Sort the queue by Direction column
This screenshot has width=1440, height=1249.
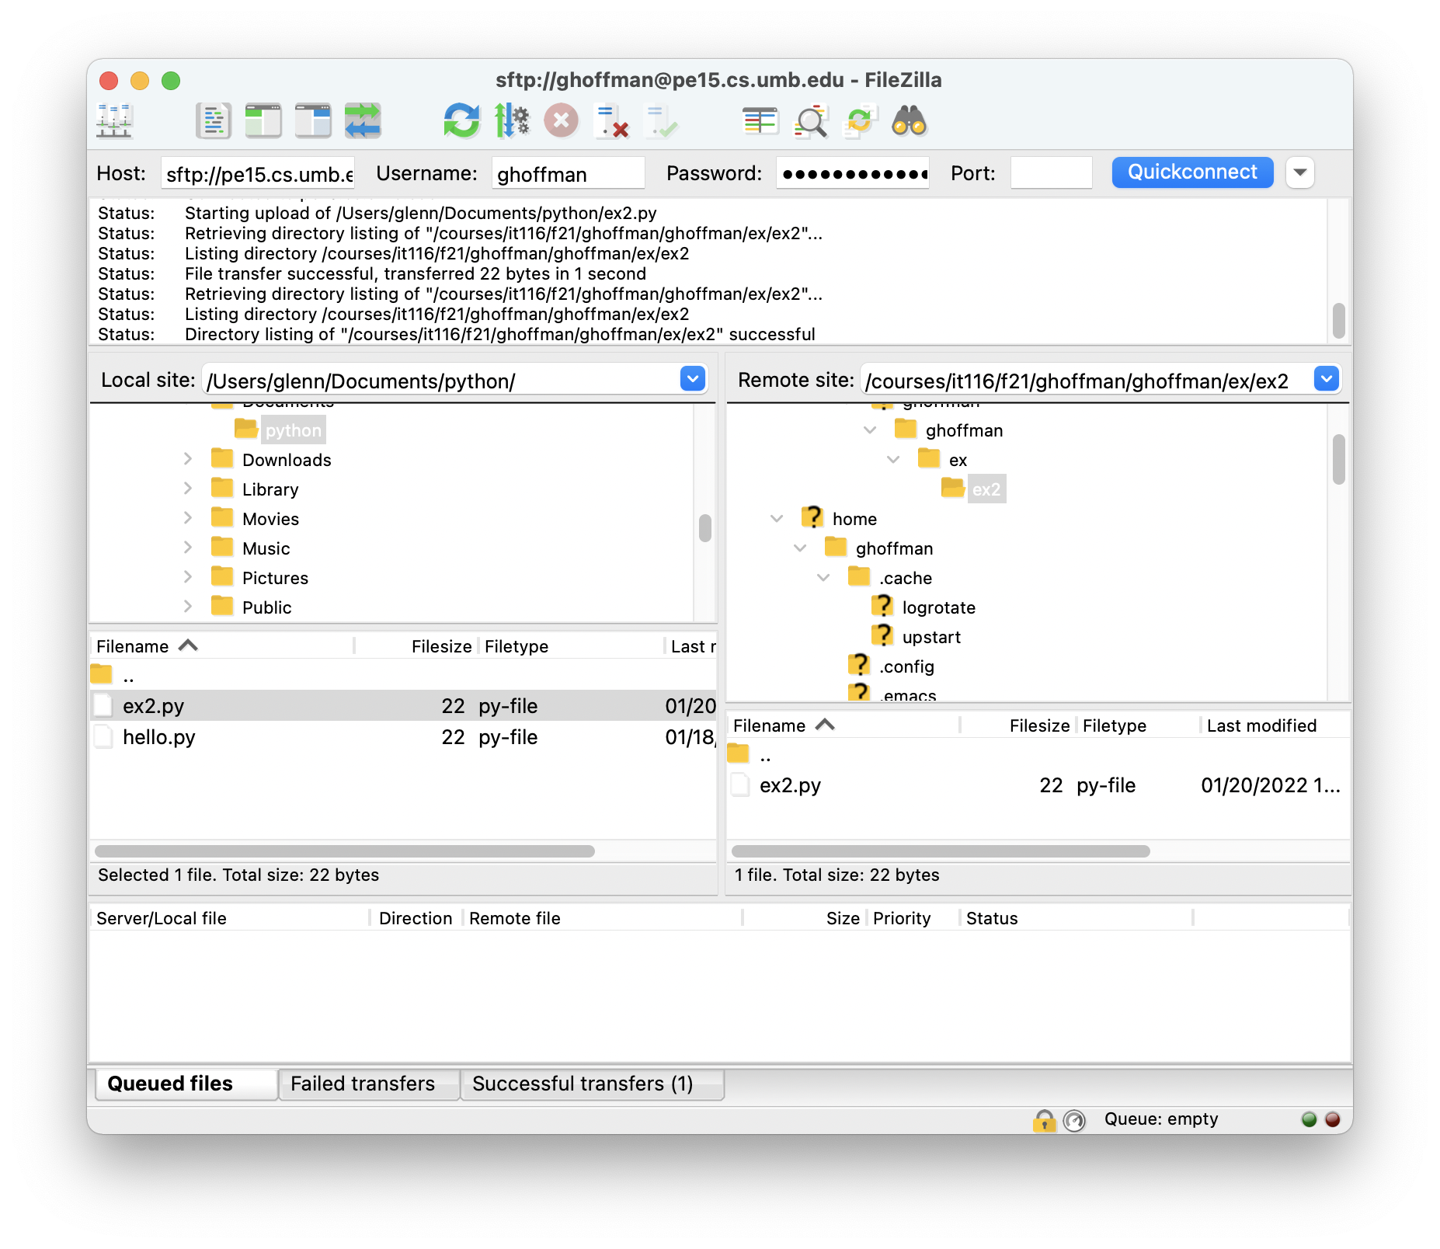(416, 918)
